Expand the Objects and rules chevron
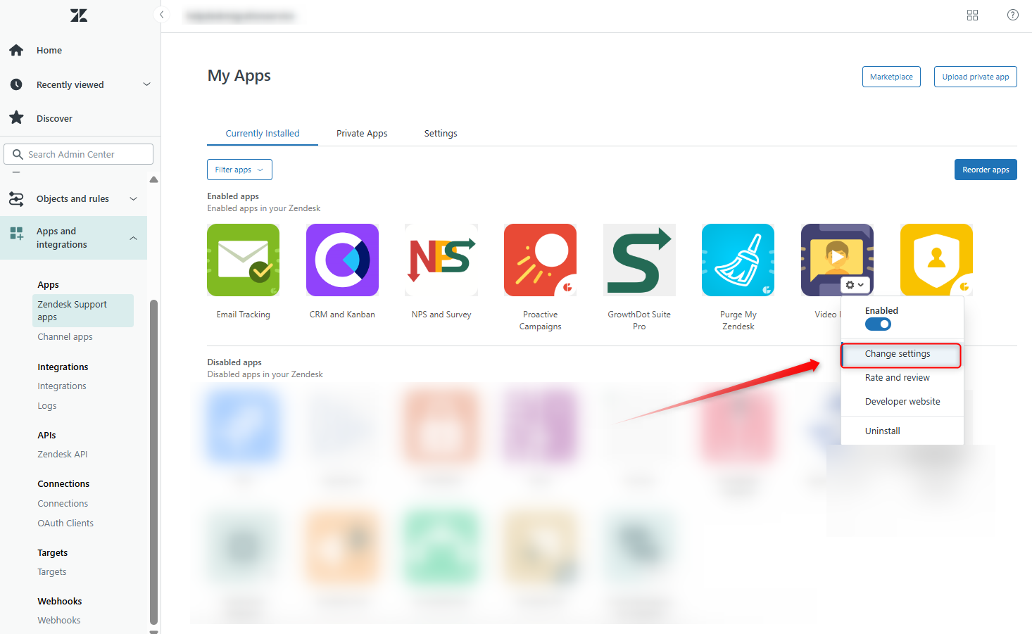The image size is (1032, 634). click(x=133, y=199)
